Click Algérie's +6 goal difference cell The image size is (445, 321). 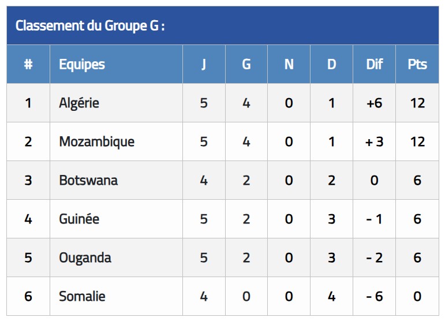coord(375,103)
